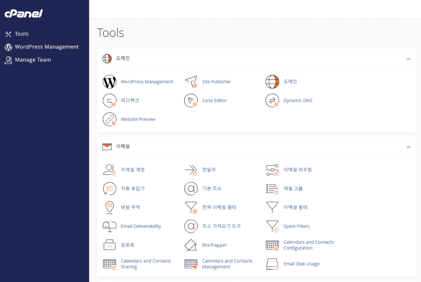Click the Spam Filters link
Screen dimensions: 421x282
[296, 226]
